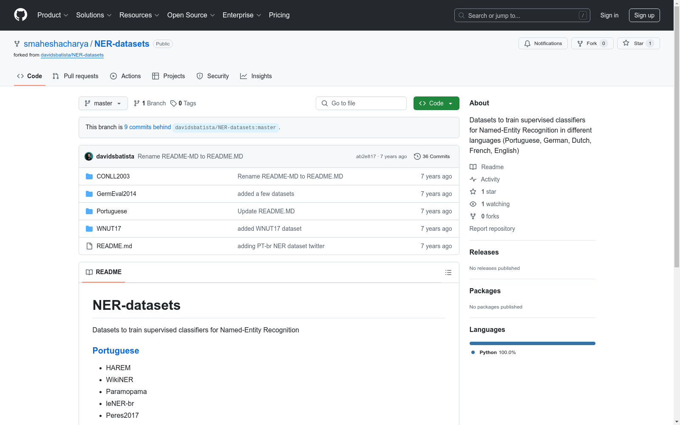The image size is (680, 425).
Task: Open the green Code dropdown button
Action: (x=436, y=103)
